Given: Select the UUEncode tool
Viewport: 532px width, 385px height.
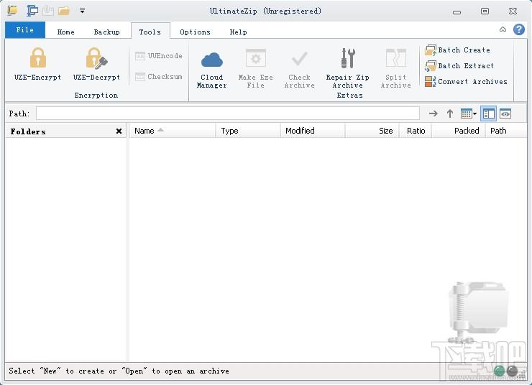Looking at the screenshot, I should click(158, 56).
